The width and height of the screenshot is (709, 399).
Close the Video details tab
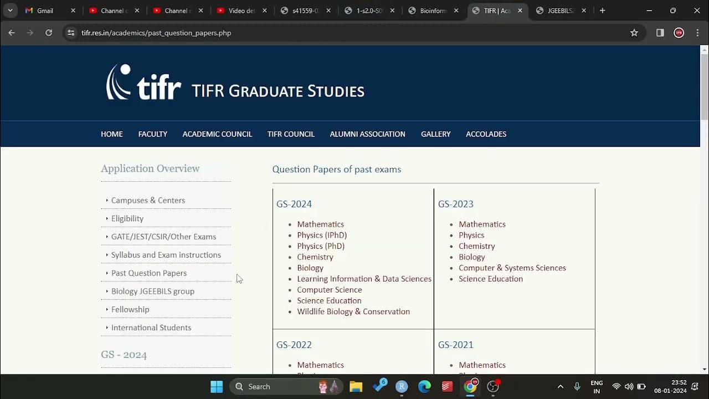(x=265, y=11)
